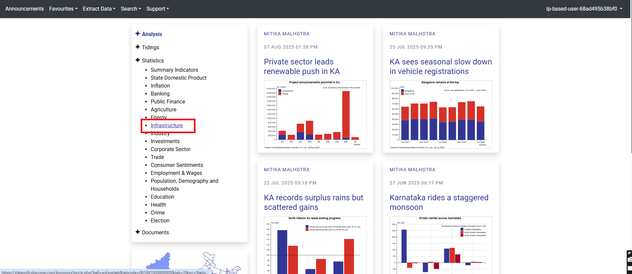The image size is (632, 274).
Task: Open the Favourites dropdown menu
Action: pyautogui.click(x=63, y=9)
